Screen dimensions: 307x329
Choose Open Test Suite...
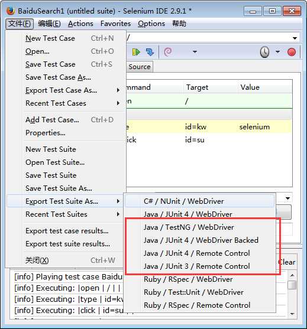point(66,162)
